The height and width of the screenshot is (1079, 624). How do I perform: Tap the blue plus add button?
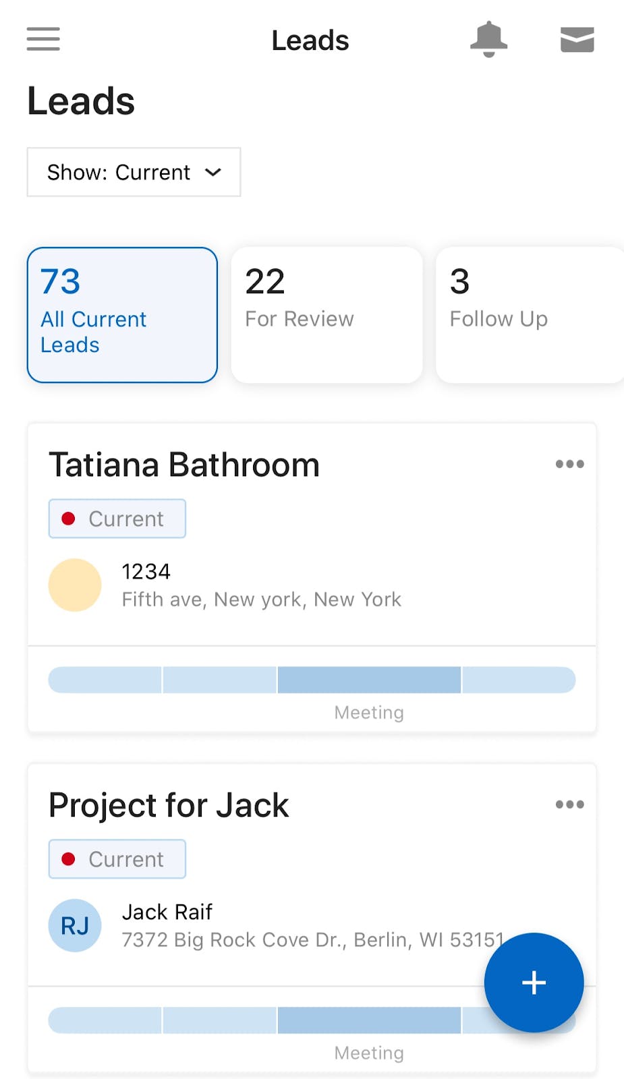pos(534,982)
